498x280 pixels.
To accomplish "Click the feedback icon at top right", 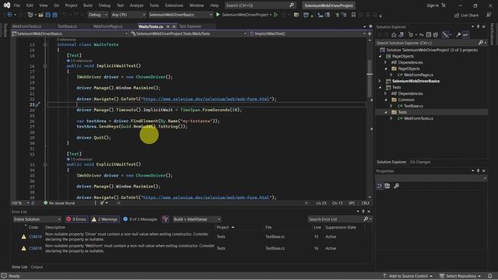I will pos(489,15).
